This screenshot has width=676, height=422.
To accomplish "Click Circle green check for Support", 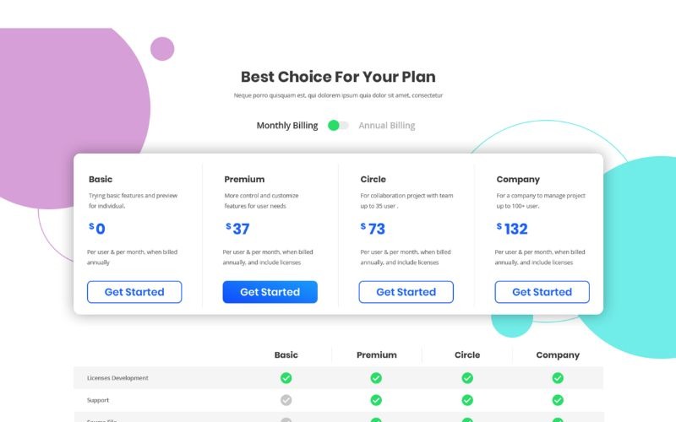I will click(x=467, y=400).
